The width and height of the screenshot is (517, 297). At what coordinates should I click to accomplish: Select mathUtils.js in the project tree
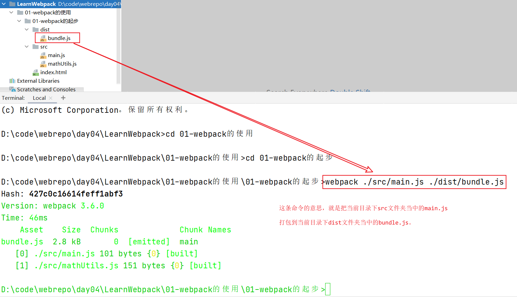pyautogui.click(x=62, y=64)
